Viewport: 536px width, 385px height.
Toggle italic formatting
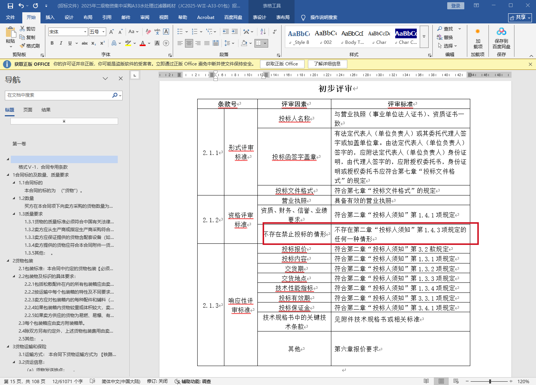(x=61, y=43)
